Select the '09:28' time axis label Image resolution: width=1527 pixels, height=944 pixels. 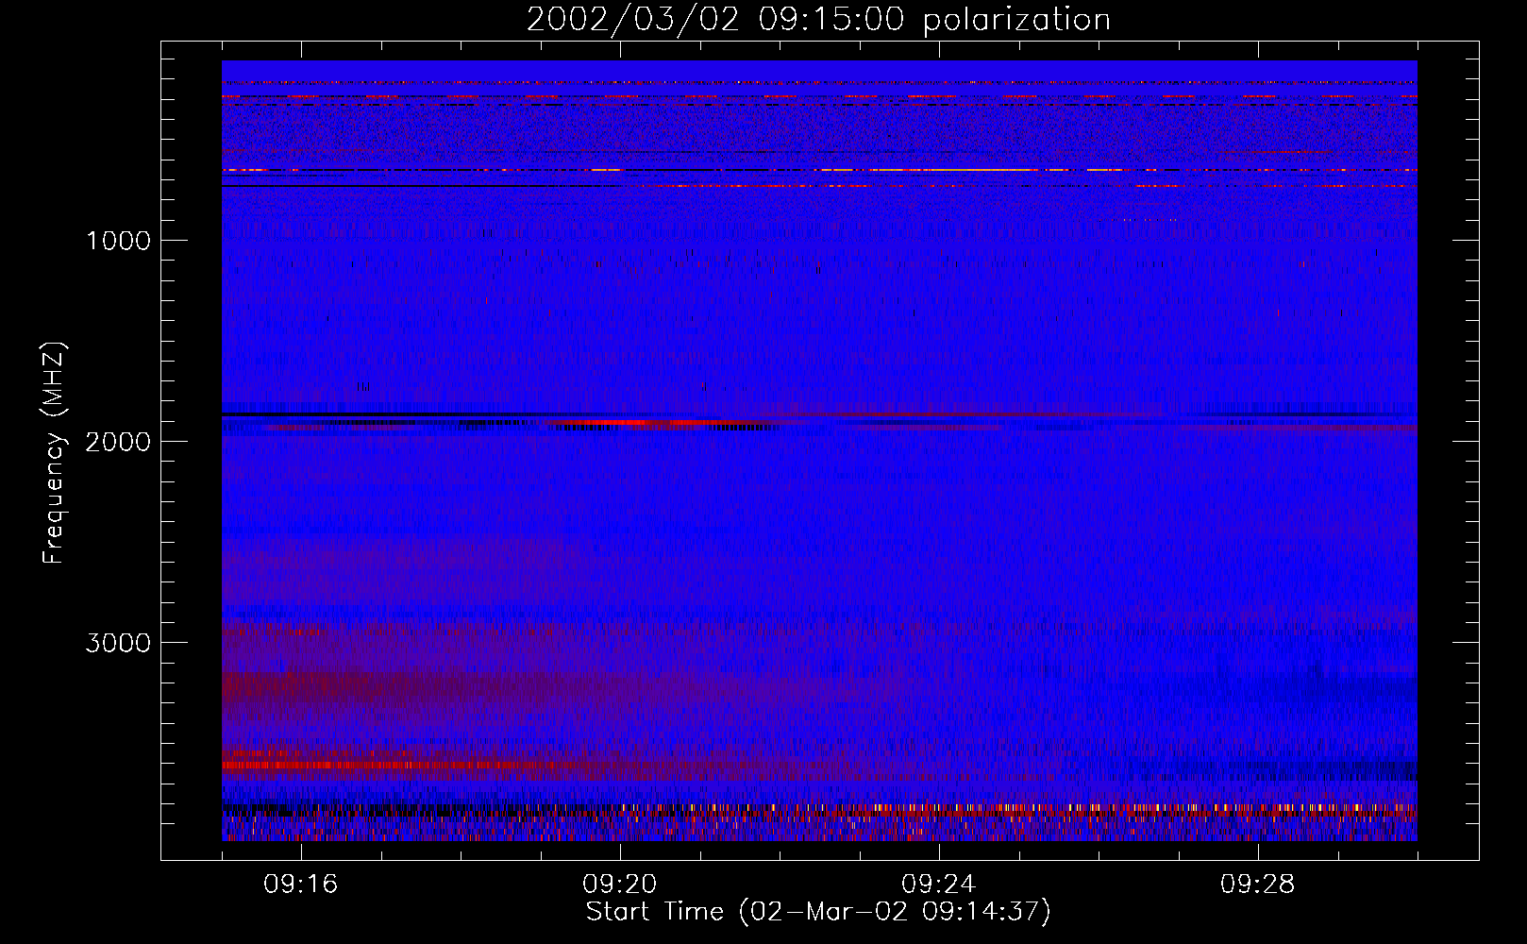1258,885
